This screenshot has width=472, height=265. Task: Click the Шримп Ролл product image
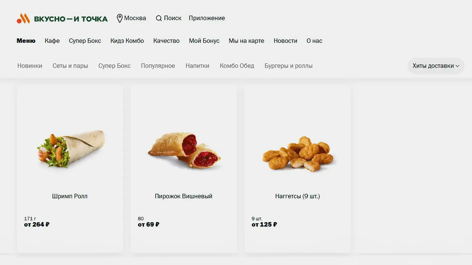click(71, 149)
